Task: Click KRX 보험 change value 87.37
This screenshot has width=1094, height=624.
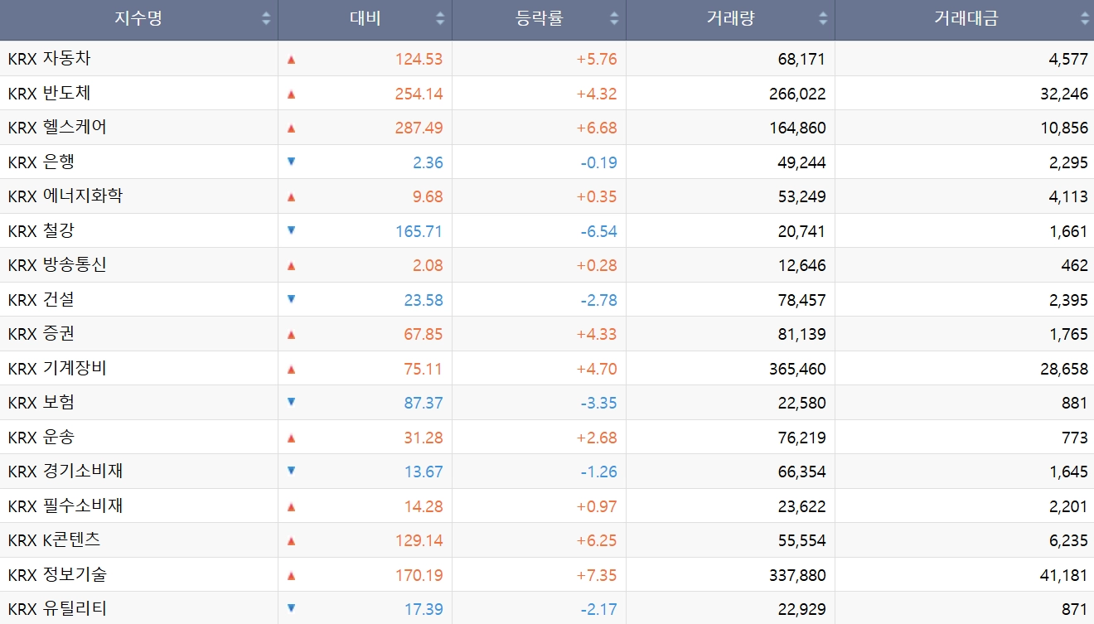Action: [424, 403]
